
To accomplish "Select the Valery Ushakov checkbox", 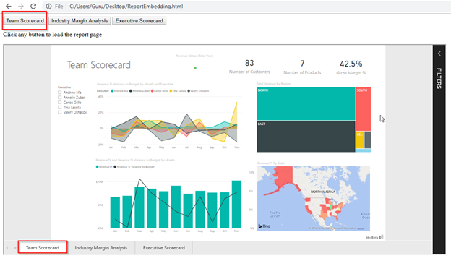I will coord(59,112).
